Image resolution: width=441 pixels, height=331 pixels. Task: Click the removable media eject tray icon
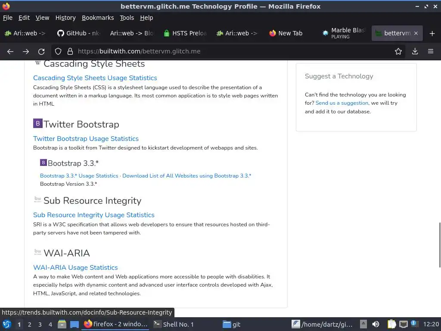[363, 324]
